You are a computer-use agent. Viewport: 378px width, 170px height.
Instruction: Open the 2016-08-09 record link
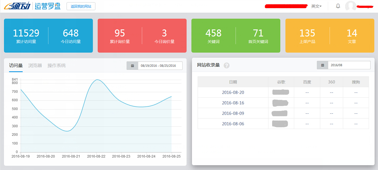coord(233,113)
